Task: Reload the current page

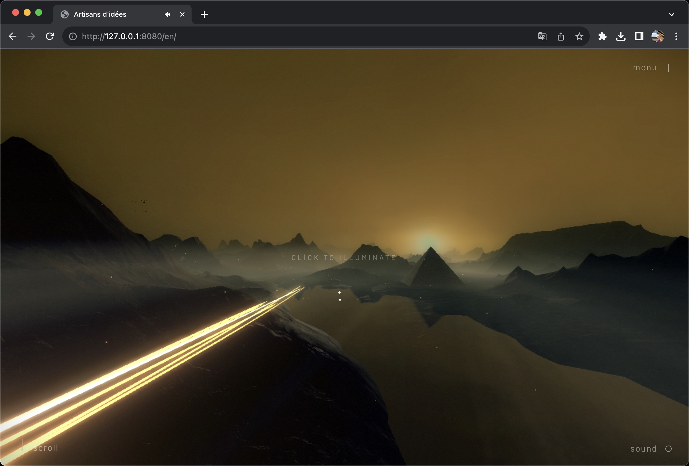Action: pos(50,36)
